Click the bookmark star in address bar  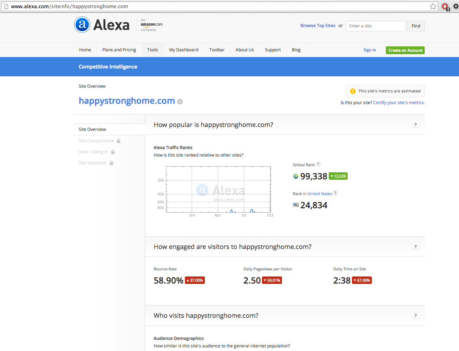pos(433,6)
